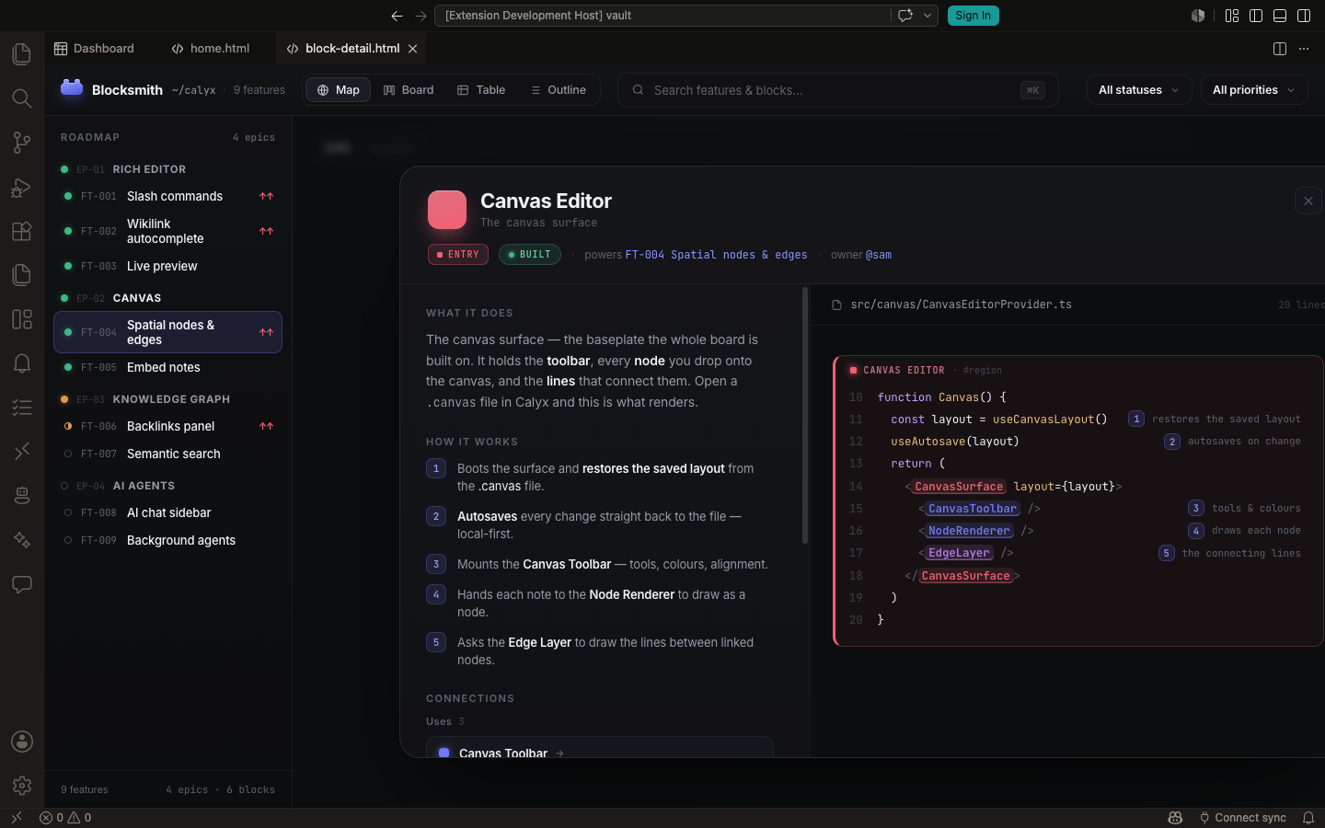
Task: Open the Customize Layout icon
Action: tap(1232, 16)
